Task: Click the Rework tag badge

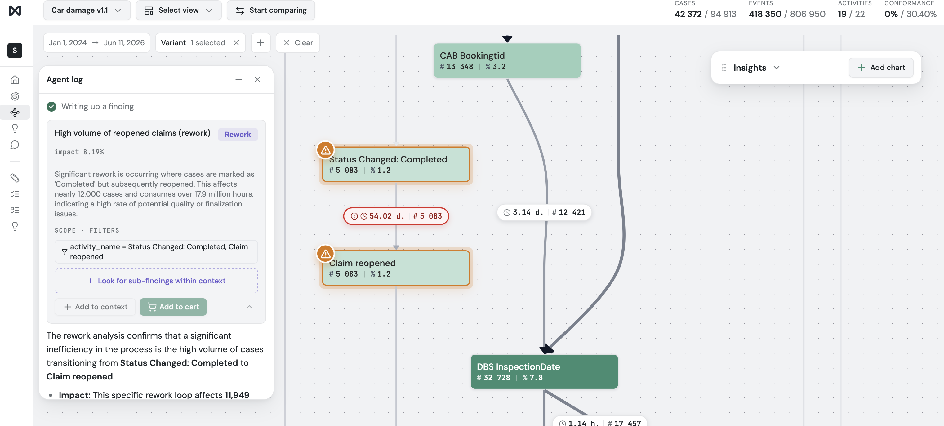Action: (x=238, y=135)
